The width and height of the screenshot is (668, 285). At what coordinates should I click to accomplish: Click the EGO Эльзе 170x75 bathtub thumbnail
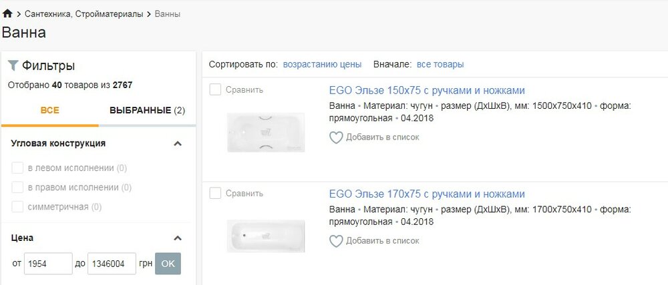(x=266, y=235)
